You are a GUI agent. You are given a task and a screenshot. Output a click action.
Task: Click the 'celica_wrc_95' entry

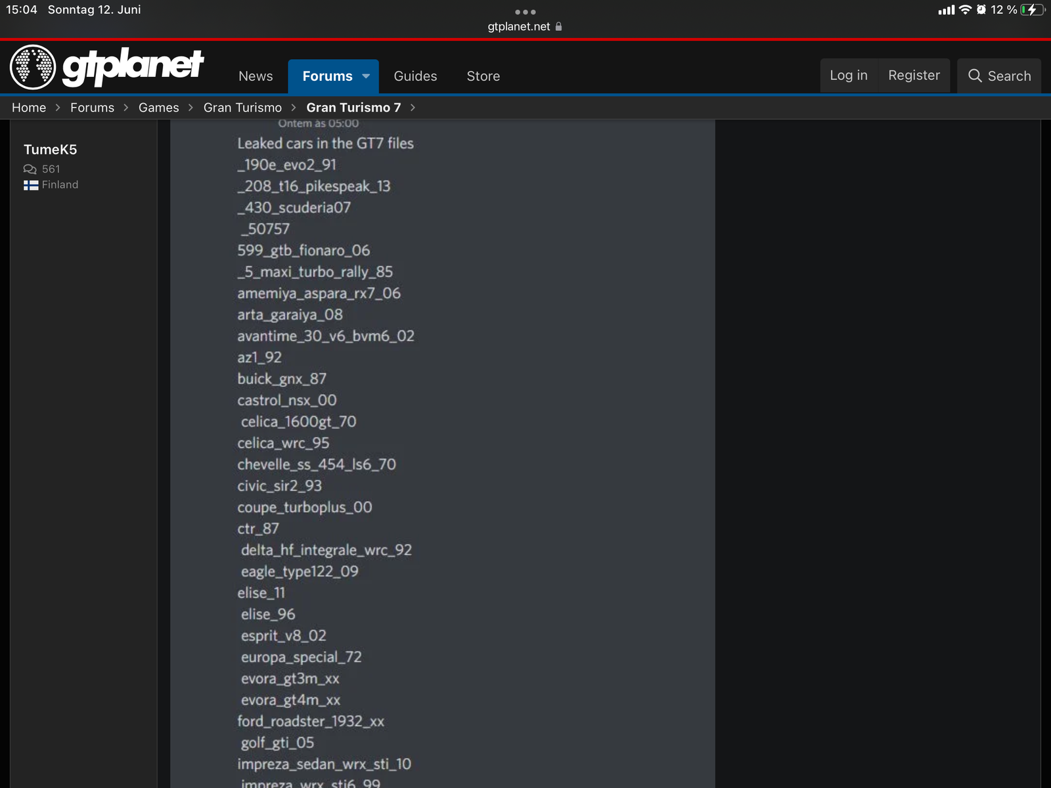coord(284,443)
